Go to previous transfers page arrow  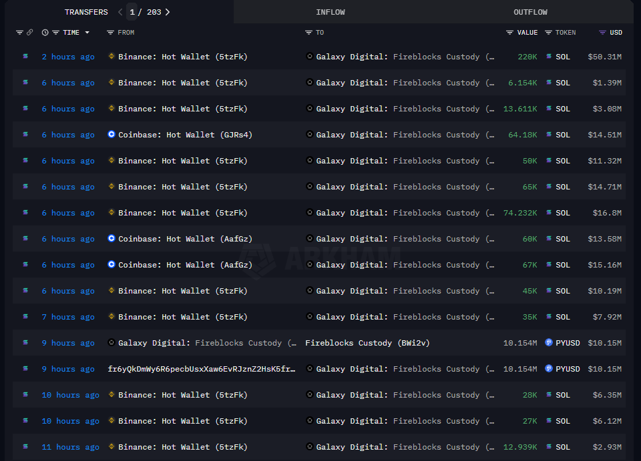point(120,12)
